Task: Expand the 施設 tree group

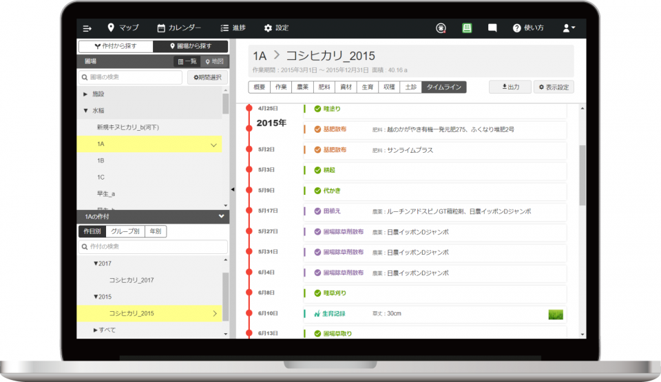Action: (x=86, y=94)
